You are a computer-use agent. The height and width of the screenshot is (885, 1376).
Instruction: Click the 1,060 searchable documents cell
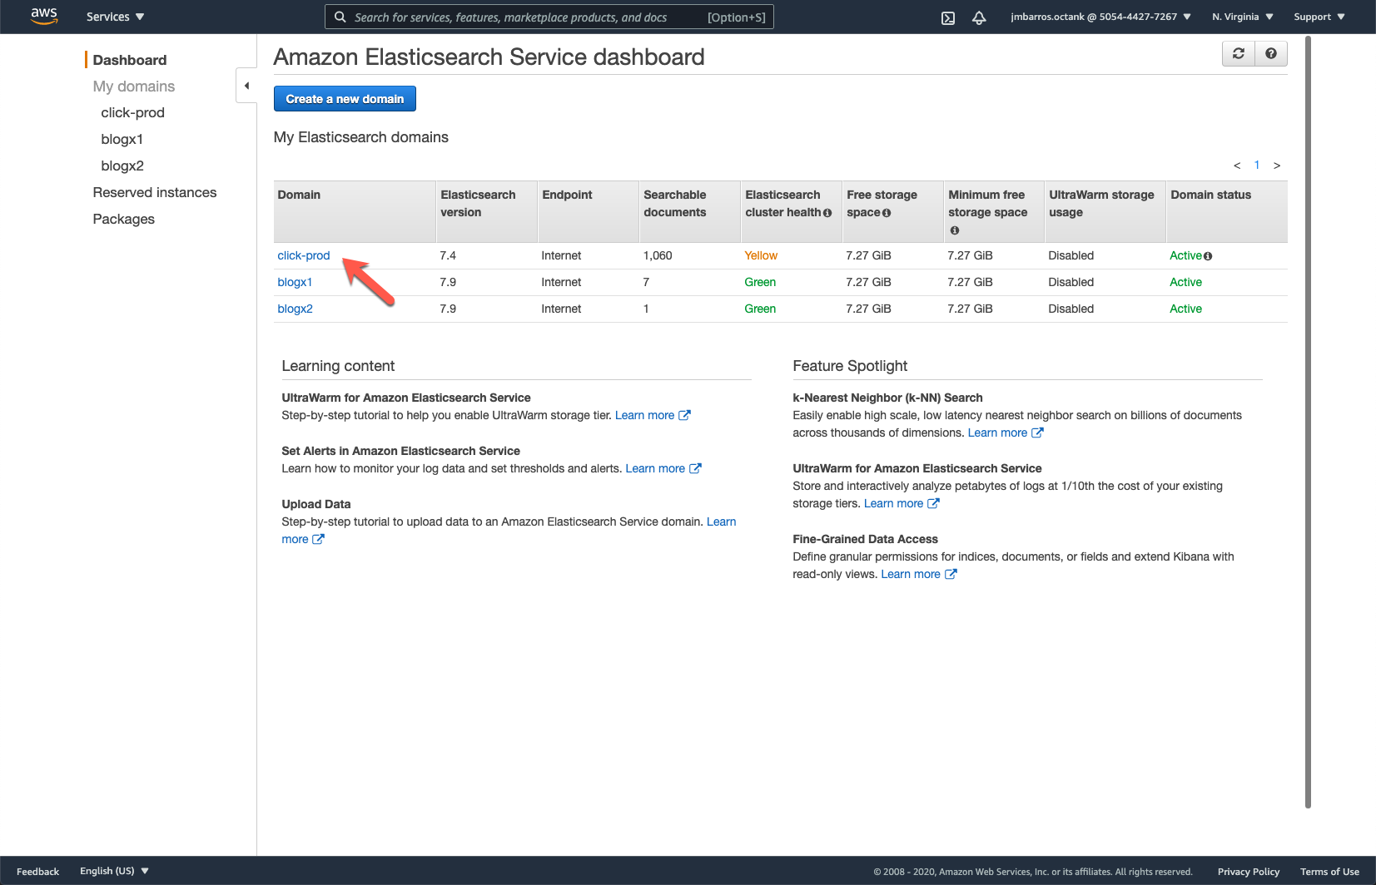click(x=658, y=255)
